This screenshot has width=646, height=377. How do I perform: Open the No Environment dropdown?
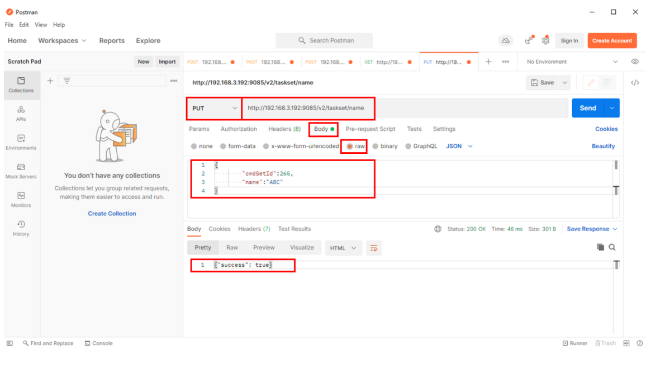(x=572, y=62)
